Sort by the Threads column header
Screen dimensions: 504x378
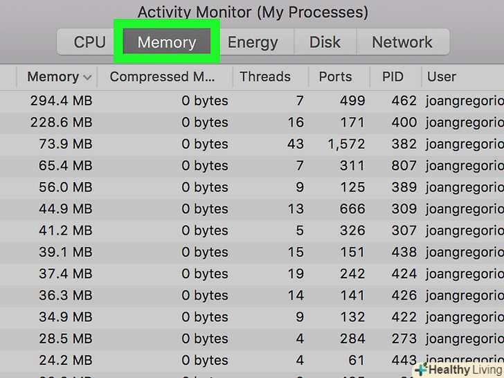pyautogui.click(x=265, y=77)
